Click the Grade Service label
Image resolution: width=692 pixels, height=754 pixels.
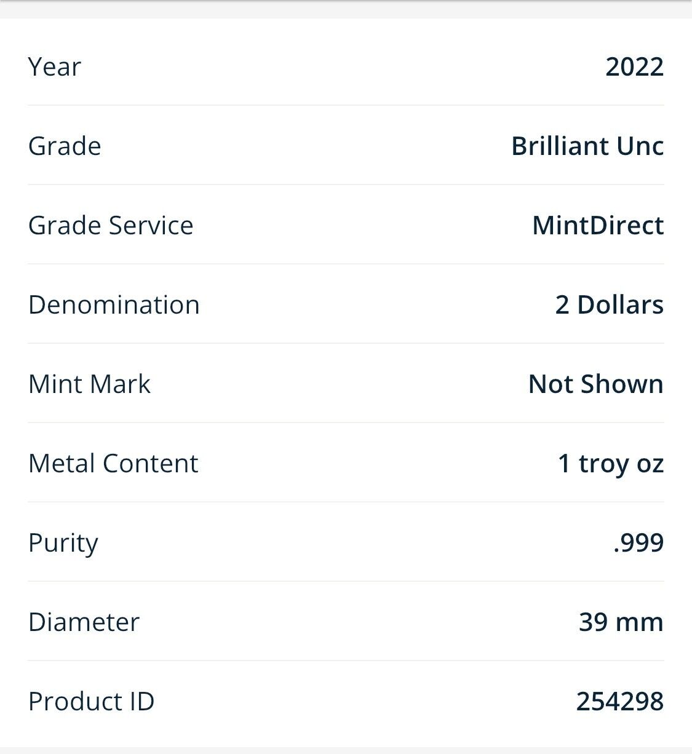(x=111, y=225)
